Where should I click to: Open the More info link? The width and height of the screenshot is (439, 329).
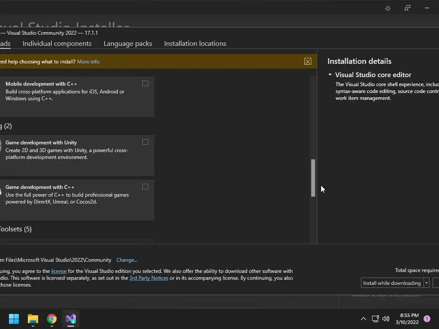88,62
